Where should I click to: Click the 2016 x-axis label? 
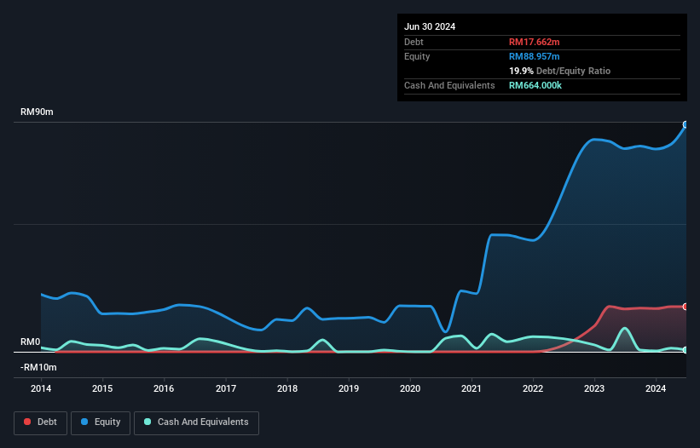point(164,388)
